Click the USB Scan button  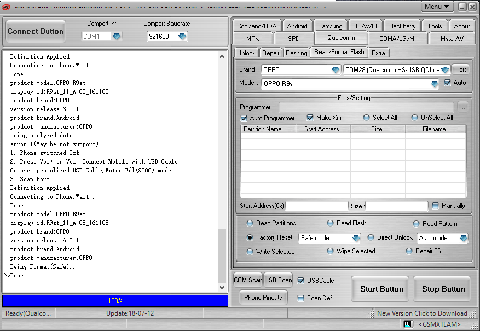278,280
